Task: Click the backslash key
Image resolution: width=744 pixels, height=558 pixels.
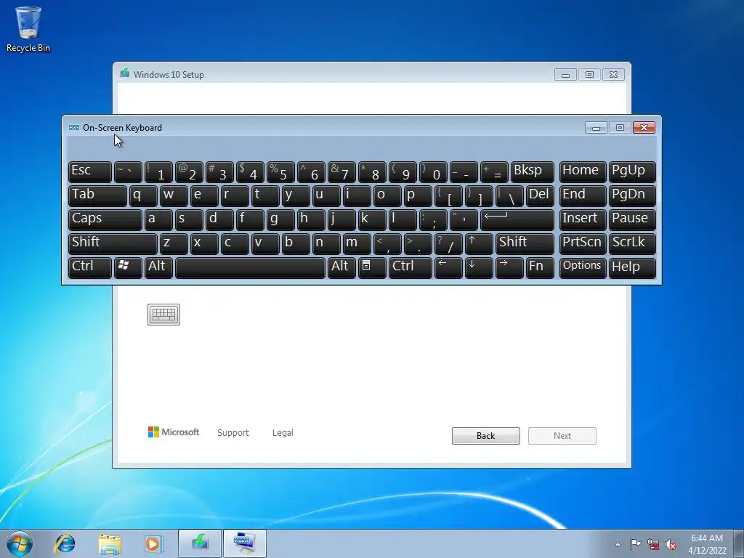Action: (x=509, y=196)
